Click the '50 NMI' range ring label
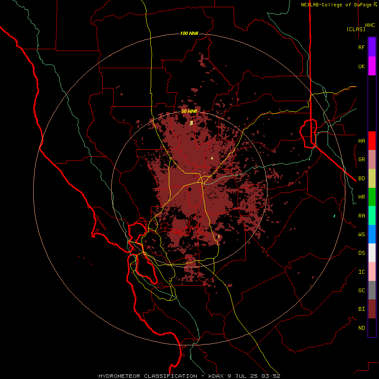This screenshot has width=379, height=379. (189, 111)
